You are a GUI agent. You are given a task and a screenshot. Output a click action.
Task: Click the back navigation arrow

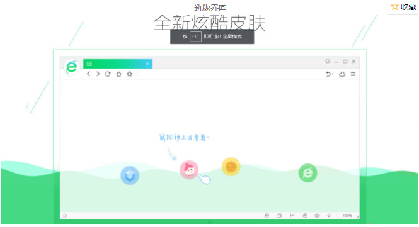click(88, 74)
